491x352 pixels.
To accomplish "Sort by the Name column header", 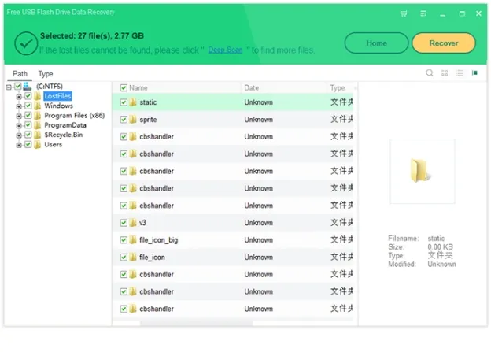I will [x=138, y=87].
